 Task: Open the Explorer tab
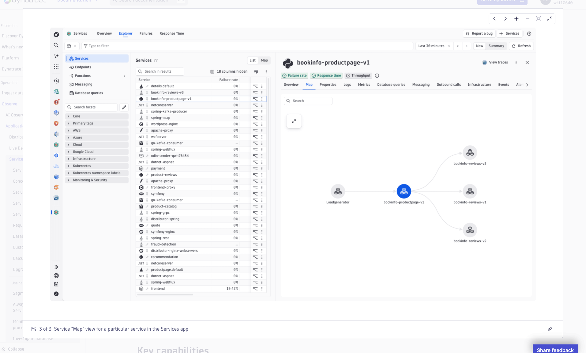coord(126,34)
